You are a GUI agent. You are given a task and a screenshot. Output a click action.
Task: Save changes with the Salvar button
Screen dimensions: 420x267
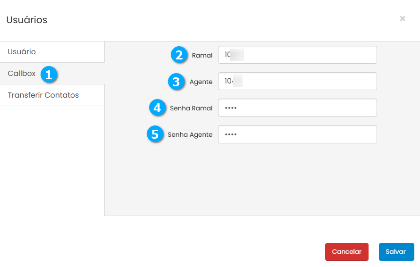point(396,252)
